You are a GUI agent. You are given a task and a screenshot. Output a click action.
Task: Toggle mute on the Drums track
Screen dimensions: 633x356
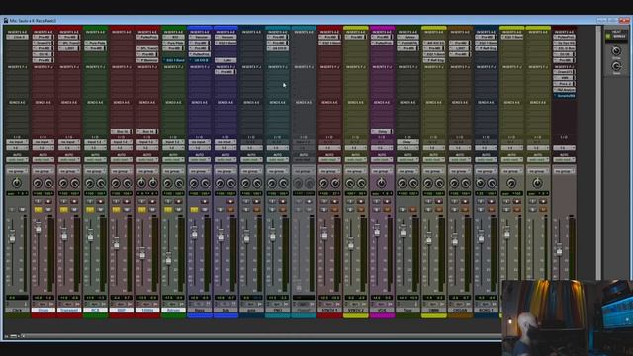(x=48, y=209)
